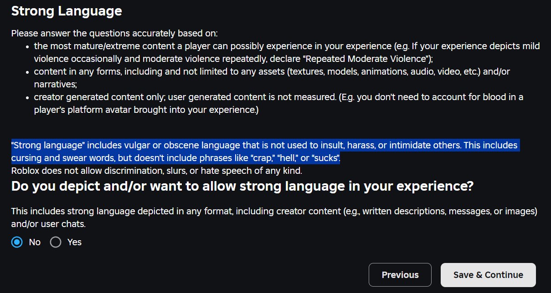Click the Previous button
The width and height of the screenshot is (551, 293).
tap(400, 275)
